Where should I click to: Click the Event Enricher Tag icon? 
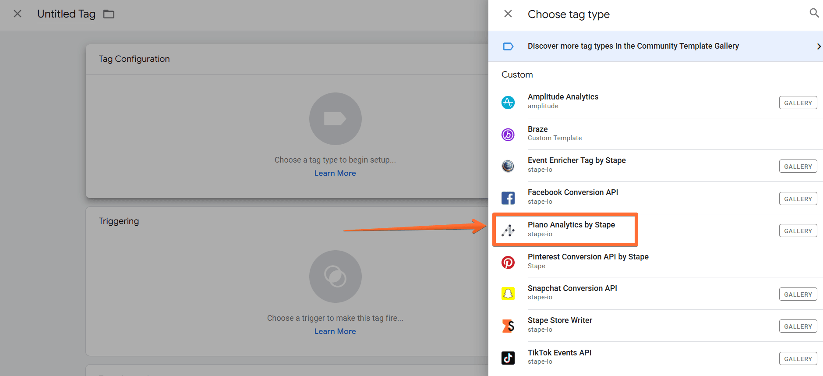[508, 166]
